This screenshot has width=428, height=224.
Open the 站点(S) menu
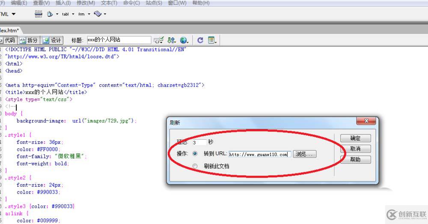point(154,3)
